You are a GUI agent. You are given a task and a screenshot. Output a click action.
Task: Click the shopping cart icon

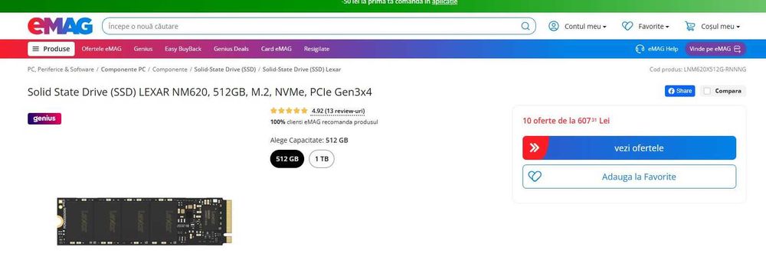(x=690, y=26)
